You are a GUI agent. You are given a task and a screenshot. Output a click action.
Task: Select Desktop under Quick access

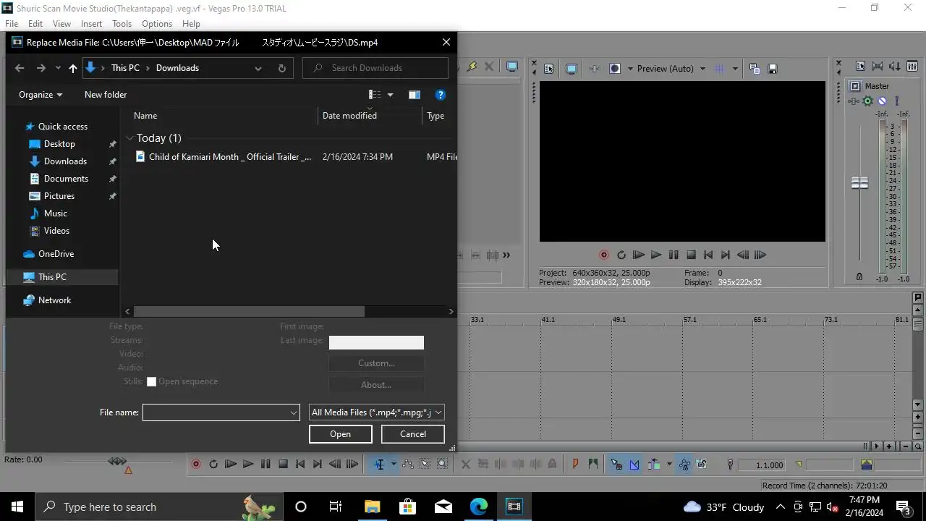tap(59, 144)
